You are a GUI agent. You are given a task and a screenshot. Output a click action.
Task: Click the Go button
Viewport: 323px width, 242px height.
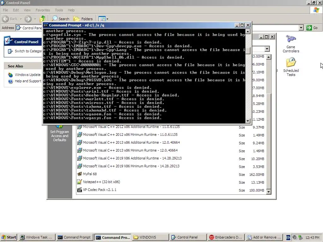click(312, 28)
